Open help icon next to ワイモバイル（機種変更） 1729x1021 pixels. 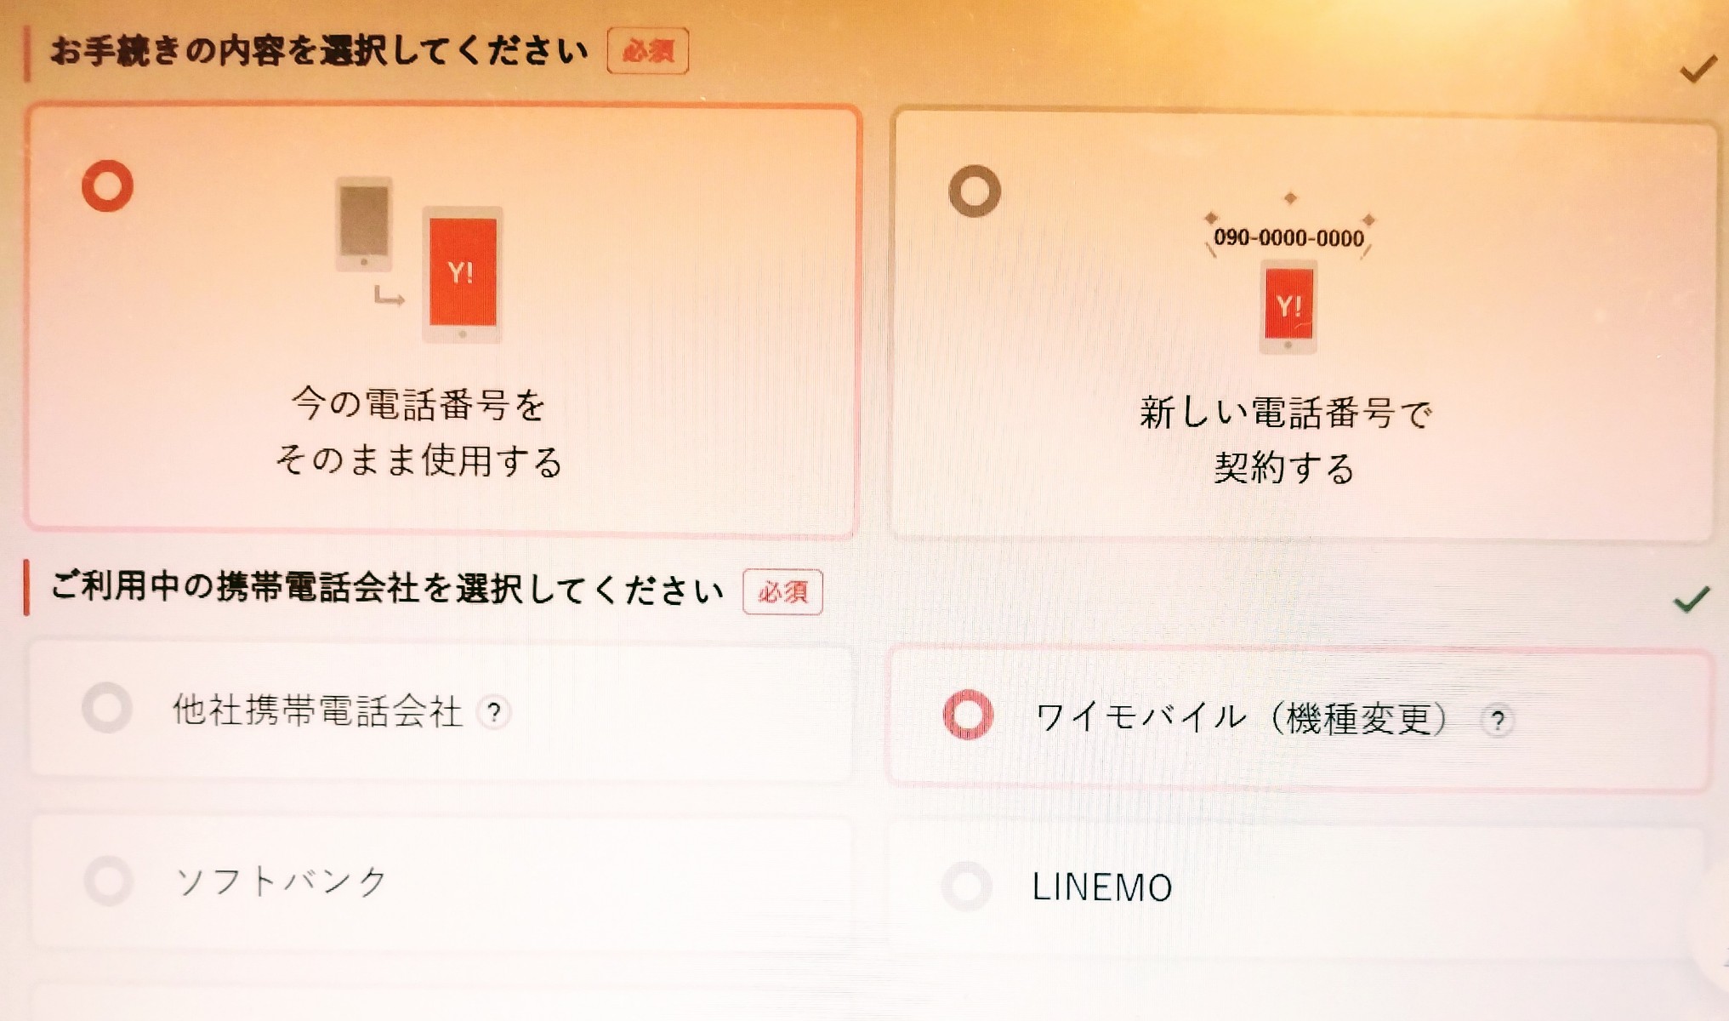tap(1498, 722)
